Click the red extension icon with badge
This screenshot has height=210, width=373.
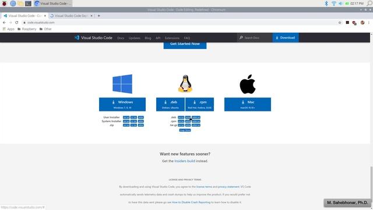click(x=354, y=23)
